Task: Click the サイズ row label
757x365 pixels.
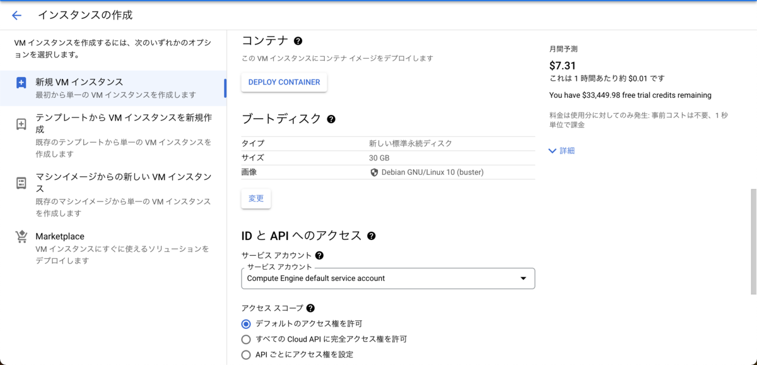Action: pyautogui.click(x=253, y=158)
